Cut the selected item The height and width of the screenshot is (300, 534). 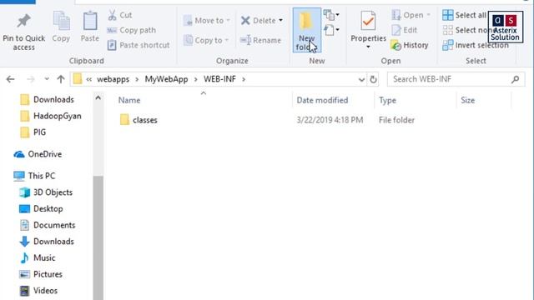click(x=120, y=15)
